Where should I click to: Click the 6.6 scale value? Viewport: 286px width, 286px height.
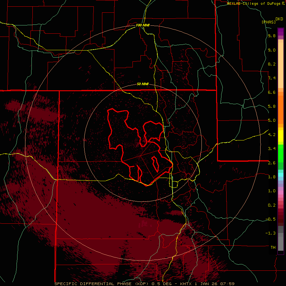point(272,92)
